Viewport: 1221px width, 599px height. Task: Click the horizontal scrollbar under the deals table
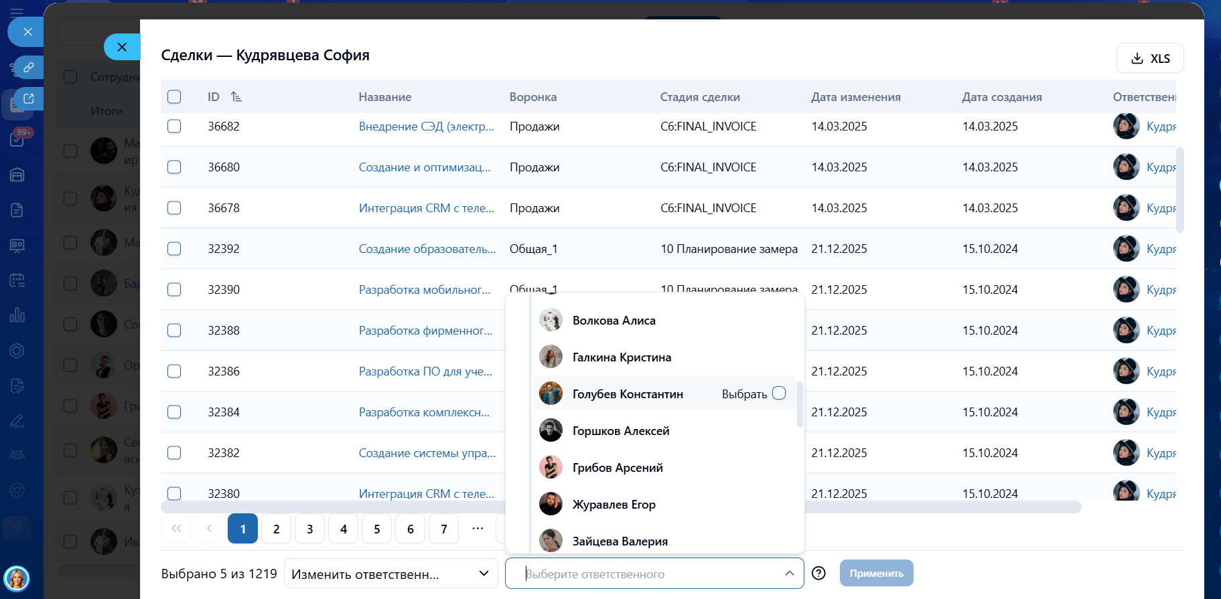(621, 507)
